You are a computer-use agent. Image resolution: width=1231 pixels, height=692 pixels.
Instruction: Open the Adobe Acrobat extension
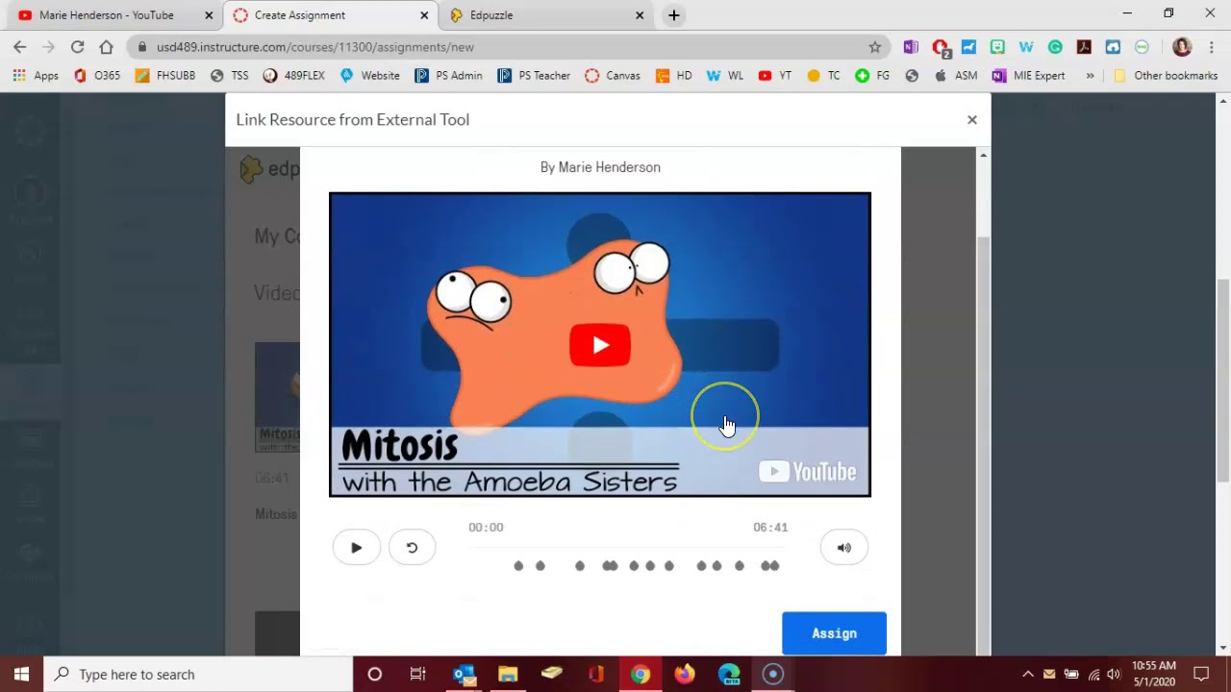click(1084, 46)
